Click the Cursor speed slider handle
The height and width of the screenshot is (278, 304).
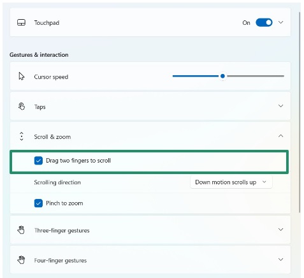[x=222, y=76]
